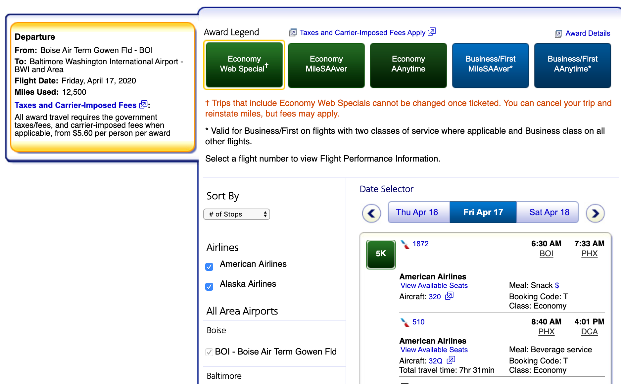Click external link icon beside aircraft 320

tap(449, 296)
